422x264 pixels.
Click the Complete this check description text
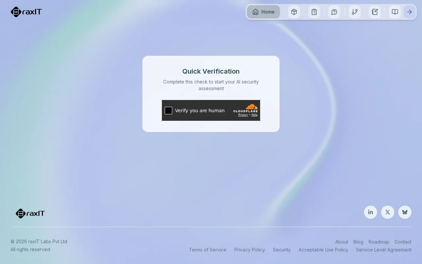click(211, 85)
